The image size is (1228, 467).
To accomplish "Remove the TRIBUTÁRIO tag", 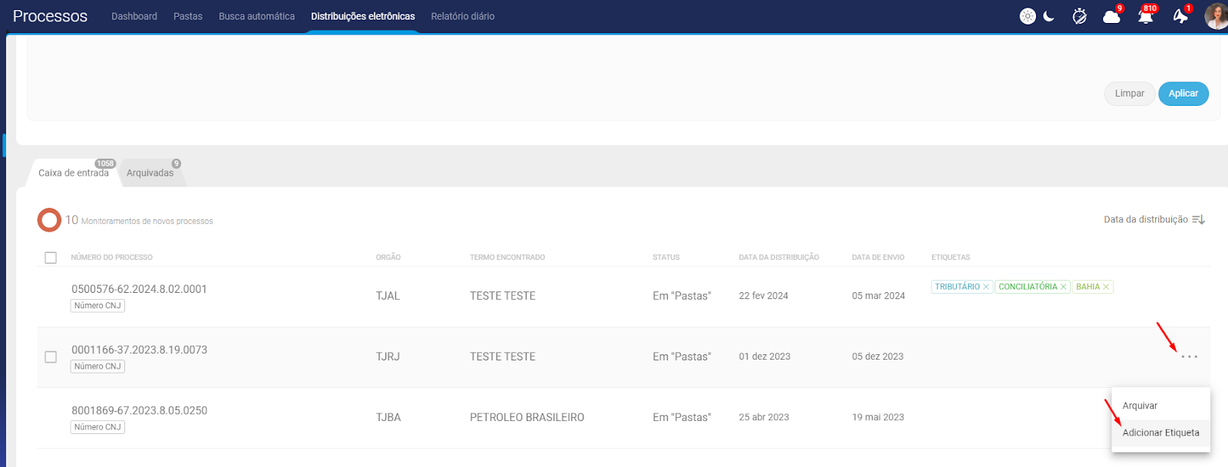I will [x=986, y=287].
